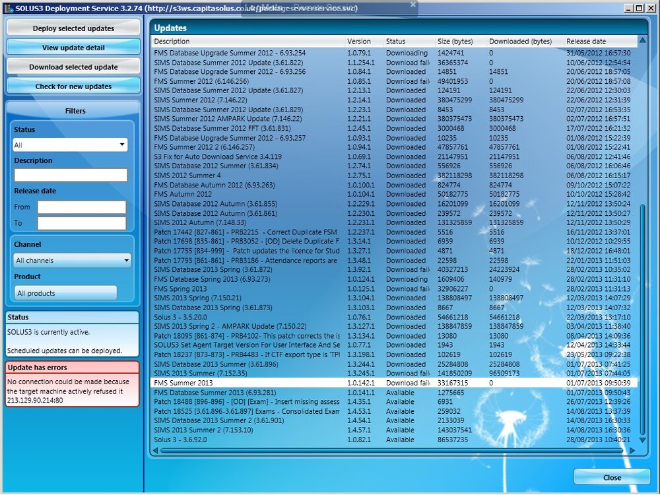Click the Release date To field

82,223
